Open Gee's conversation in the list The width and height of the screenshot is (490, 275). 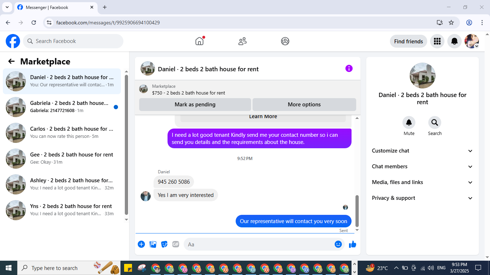point(62,159)
